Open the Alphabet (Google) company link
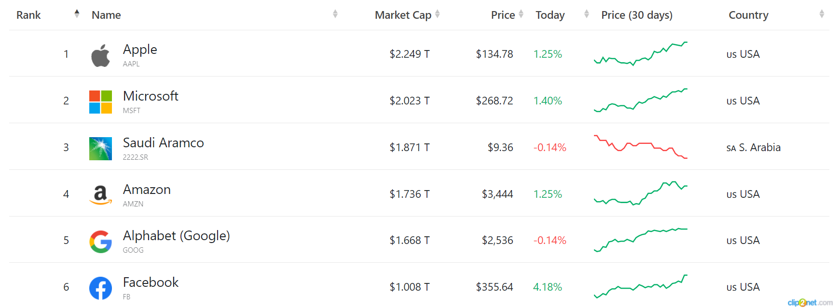The height and width of the screenshot is (308, 840). (176, 236)
